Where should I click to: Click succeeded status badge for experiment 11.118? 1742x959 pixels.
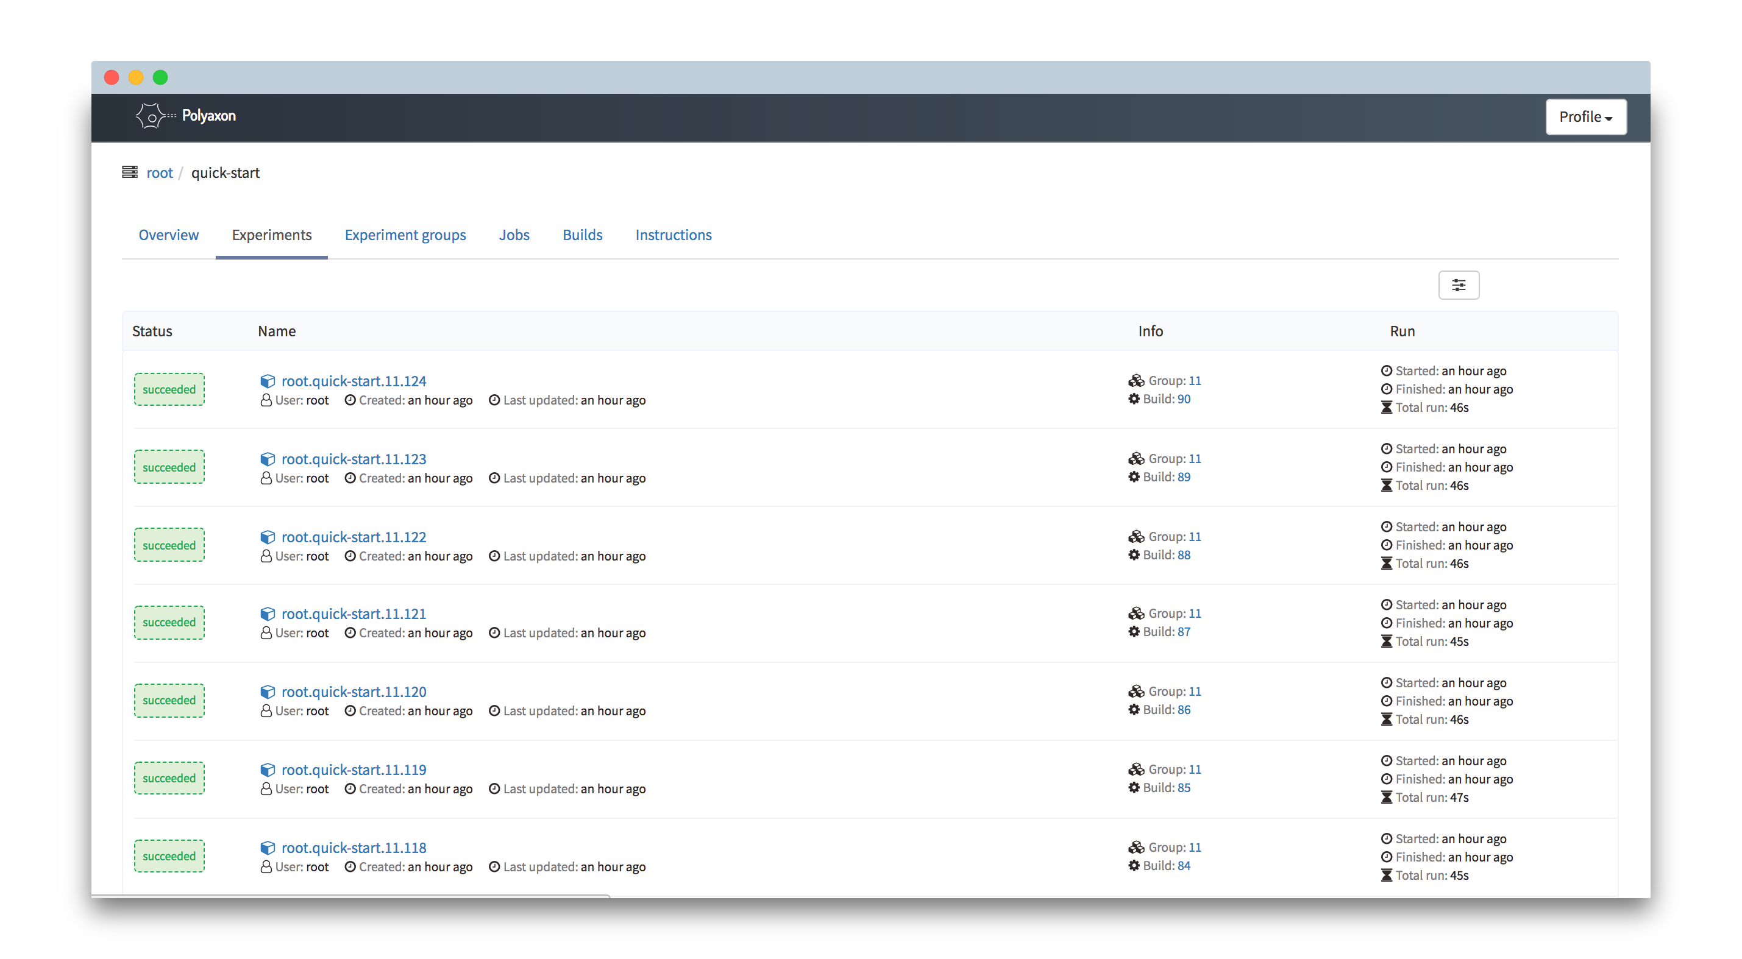tap(169, 856)
